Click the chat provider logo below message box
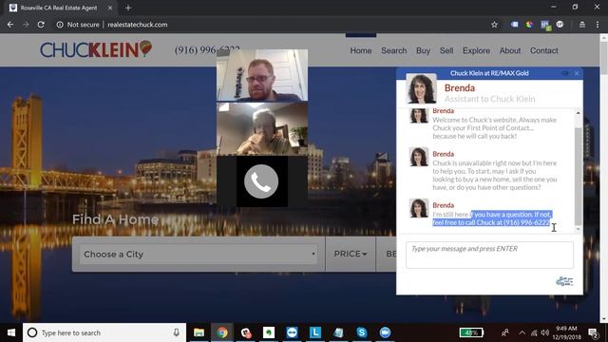The width and height of the screenshot is (608, 342). click(564, 281)
